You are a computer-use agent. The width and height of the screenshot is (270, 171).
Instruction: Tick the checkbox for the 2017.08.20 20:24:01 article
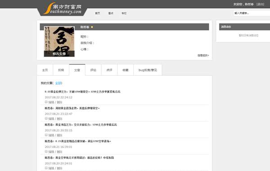[x=46, y=168]
